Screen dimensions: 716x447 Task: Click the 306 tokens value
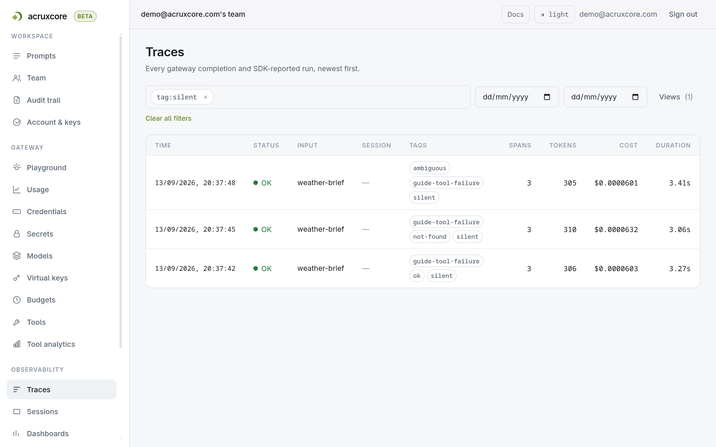570,269
